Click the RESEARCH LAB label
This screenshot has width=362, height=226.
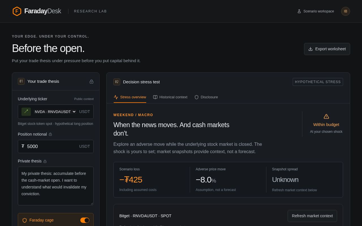pyautogui.click(x=90, y=11)
